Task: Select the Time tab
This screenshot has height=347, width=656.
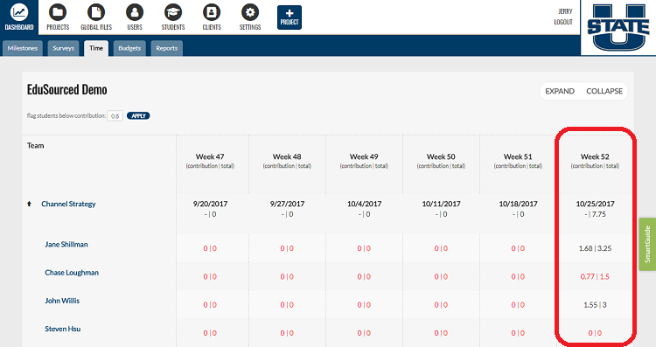Action: pyautogui.click(x=96, y=48)
